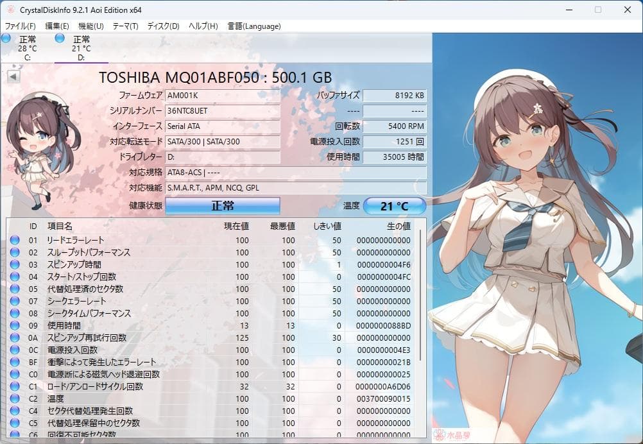Click the 正常 health status button
Screen dimensions: 643x444
pos(222,206)
